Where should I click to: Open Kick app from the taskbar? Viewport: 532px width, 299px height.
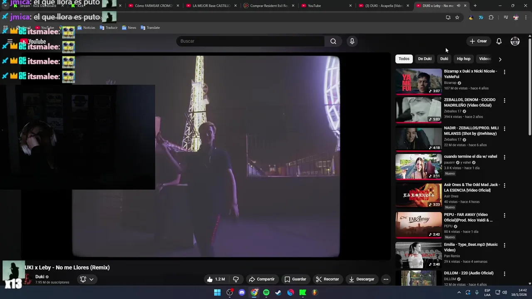303,292
